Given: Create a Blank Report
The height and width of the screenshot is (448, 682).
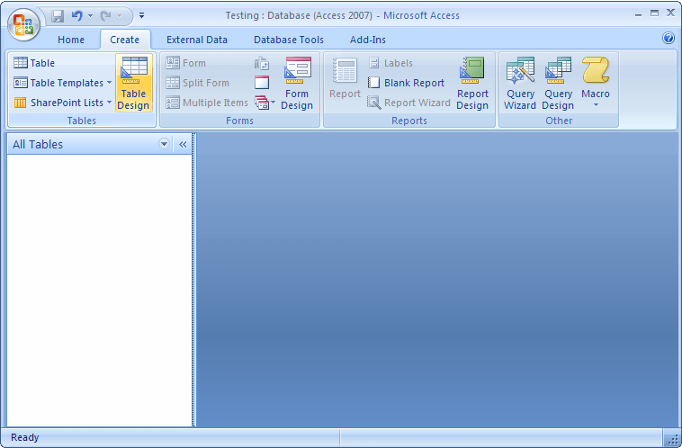Looking at the screenshot, I should click(406, 83).
